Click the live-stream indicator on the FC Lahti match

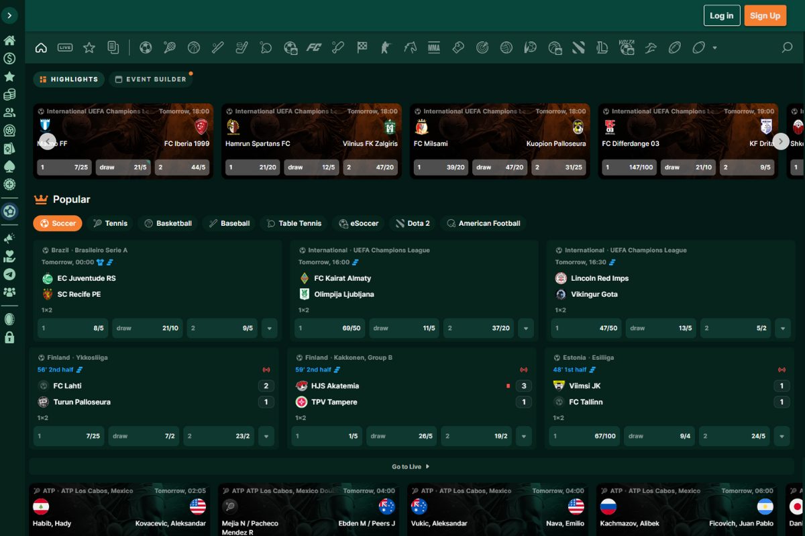[x=266, y=369]
